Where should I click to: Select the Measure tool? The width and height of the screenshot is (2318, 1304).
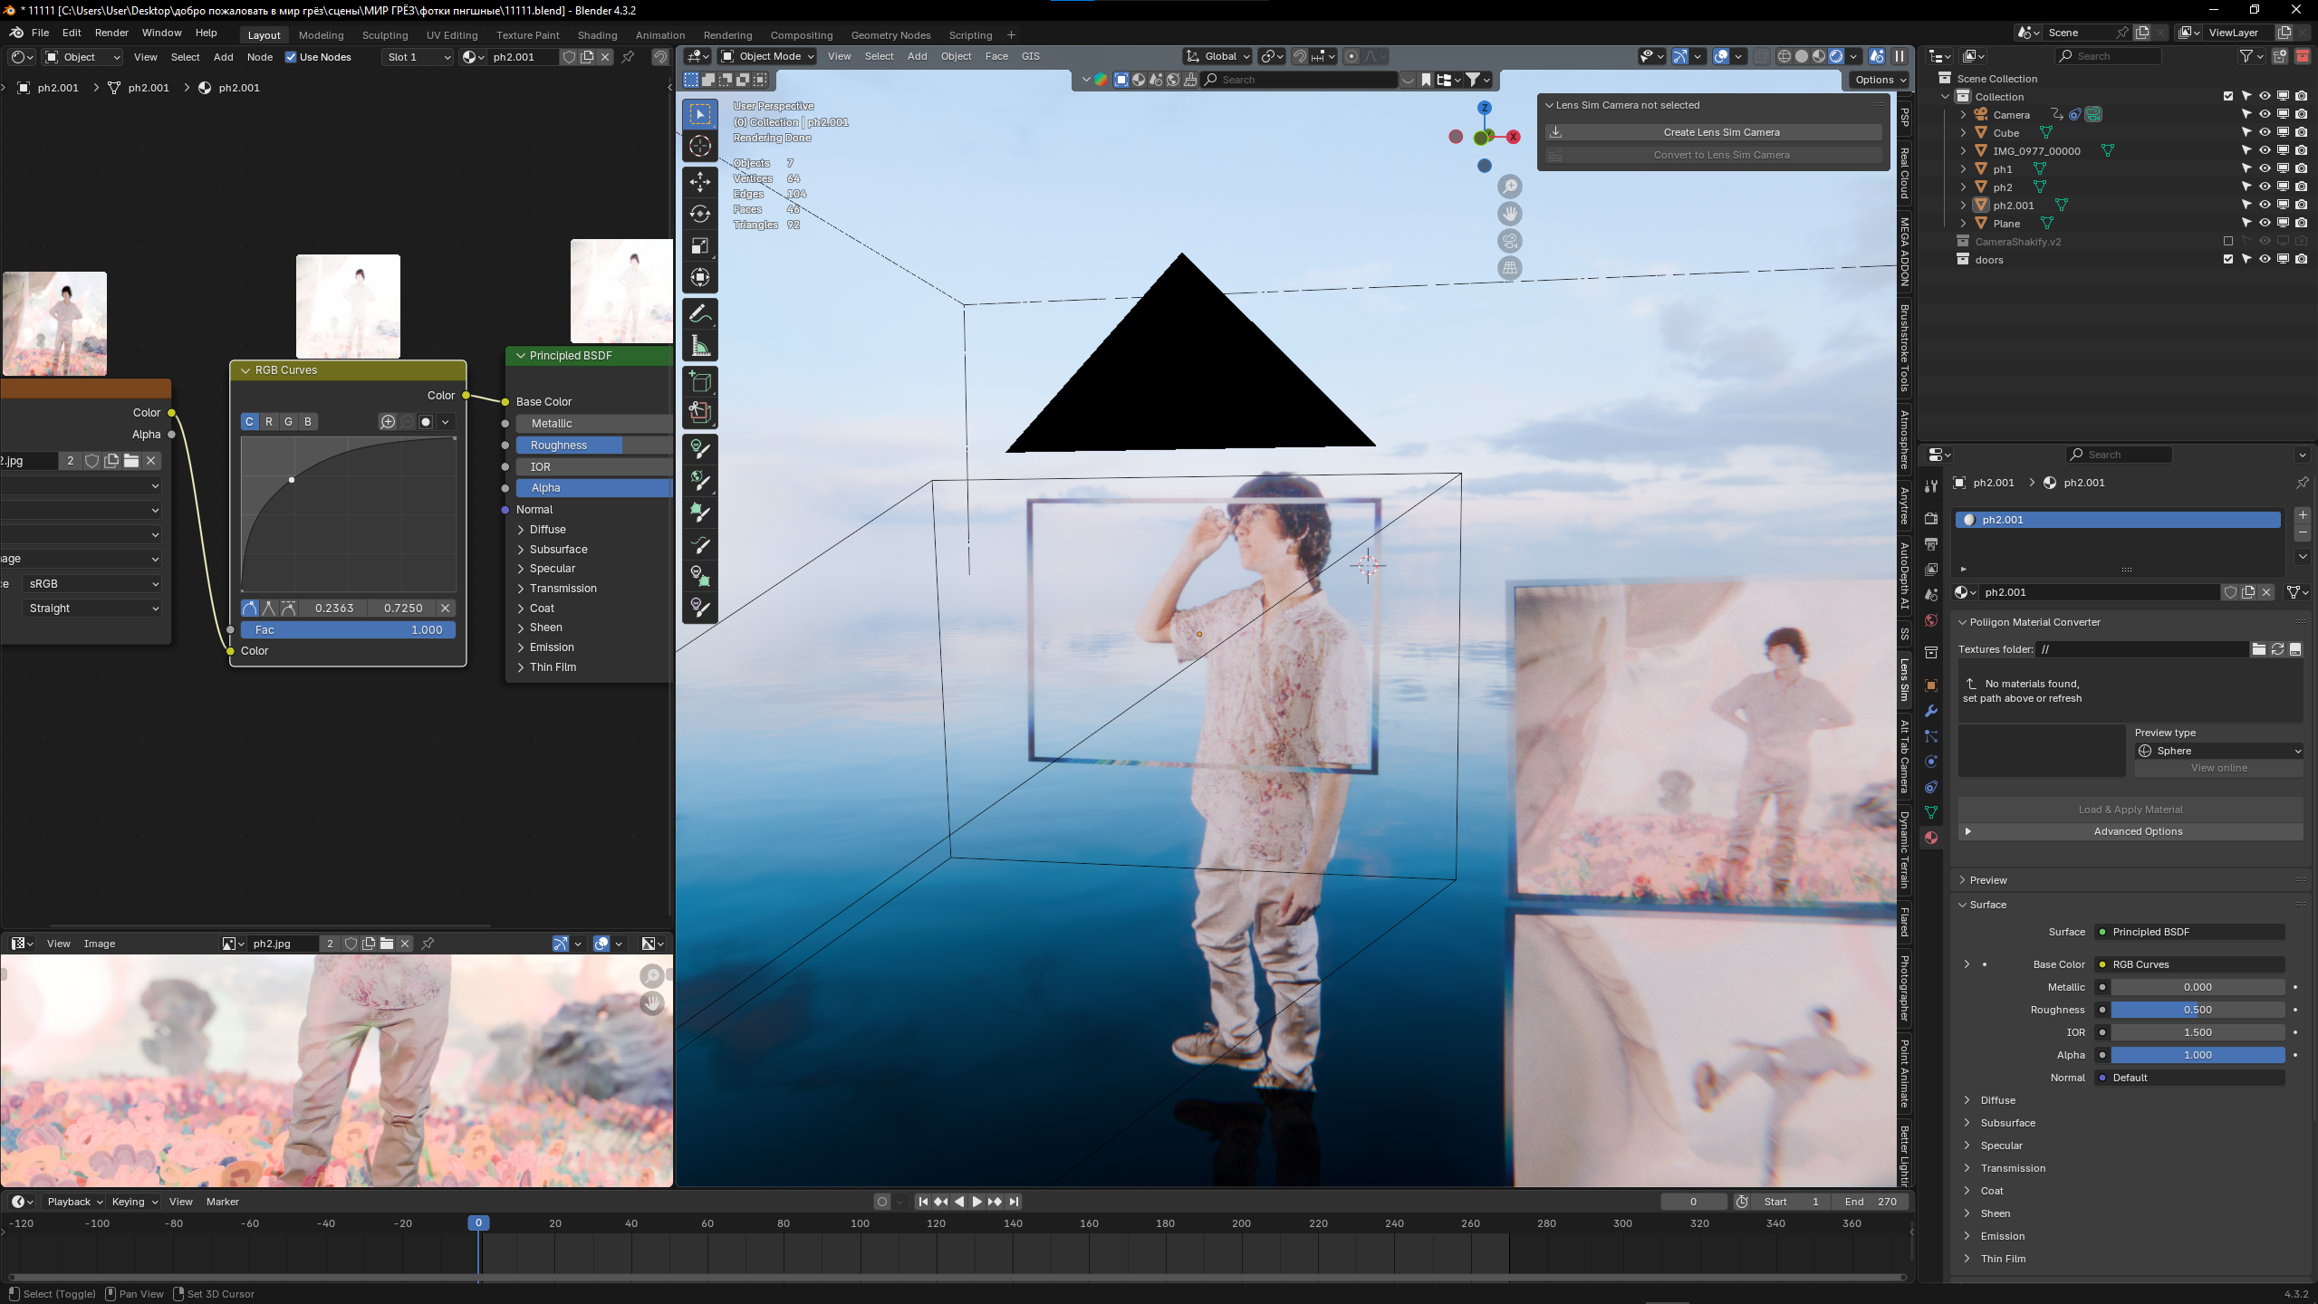[699, 346]
